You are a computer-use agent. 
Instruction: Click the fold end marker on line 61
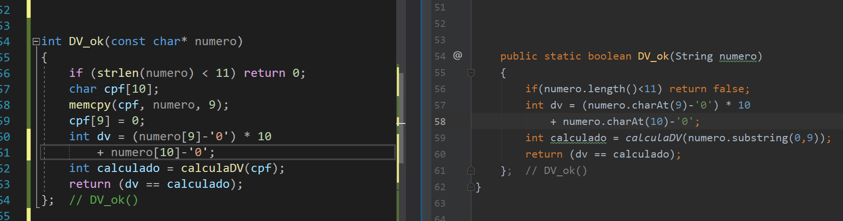[471, 171]
